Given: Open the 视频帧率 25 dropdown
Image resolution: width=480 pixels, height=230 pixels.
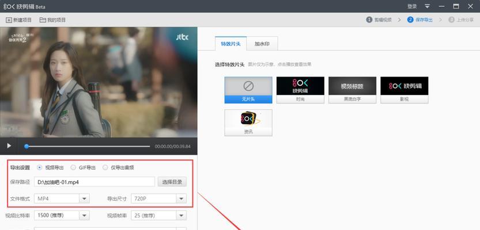Looking at the screenshot, I should pos(158,216).
